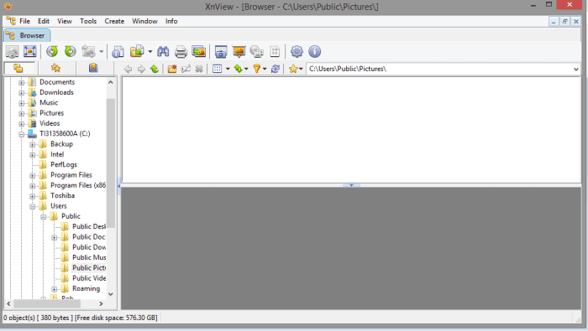Click the Delete X icon
This screenshot has width=588, height=331.
[199, 69]
